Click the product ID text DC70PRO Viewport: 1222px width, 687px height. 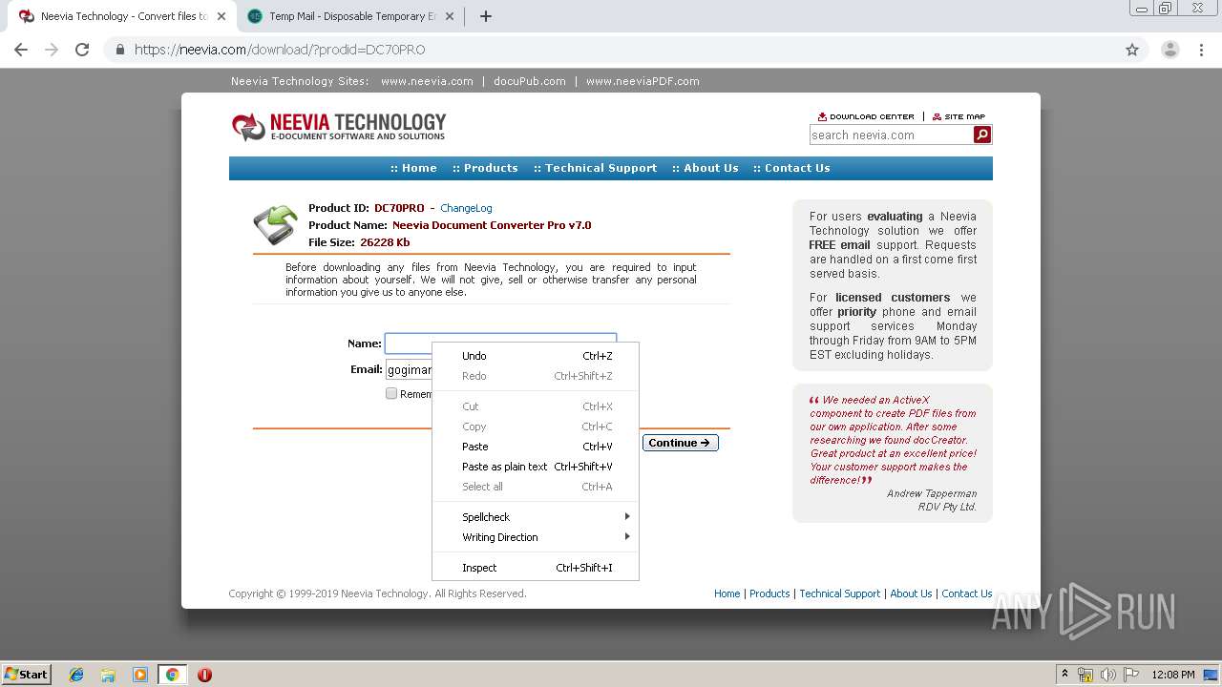(399, 208)
